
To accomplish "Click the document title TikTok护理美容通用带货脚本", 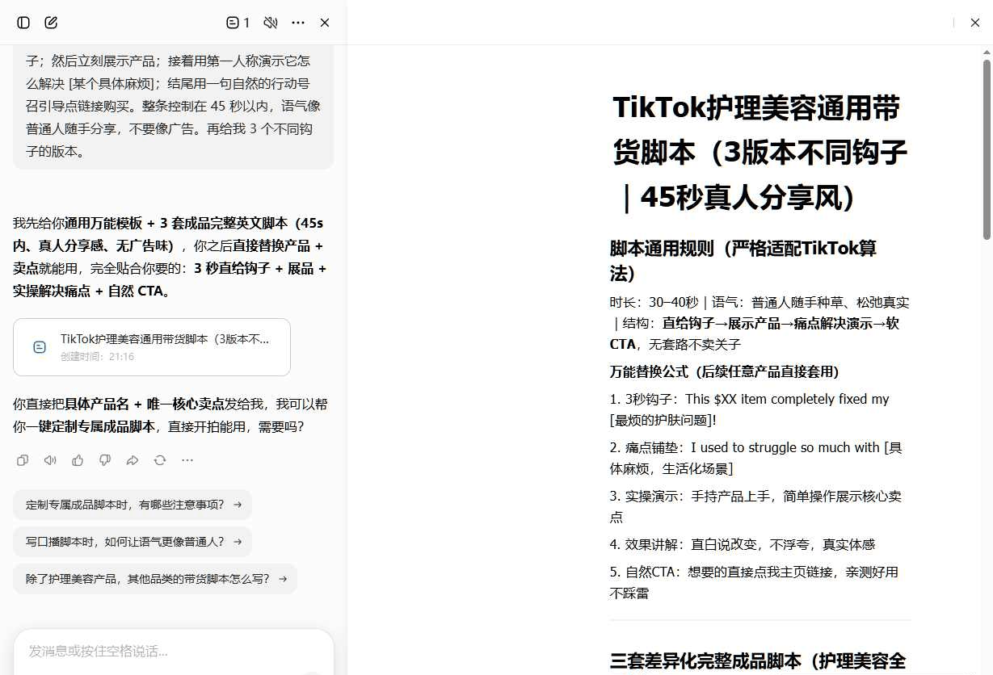I will point(759,152).
